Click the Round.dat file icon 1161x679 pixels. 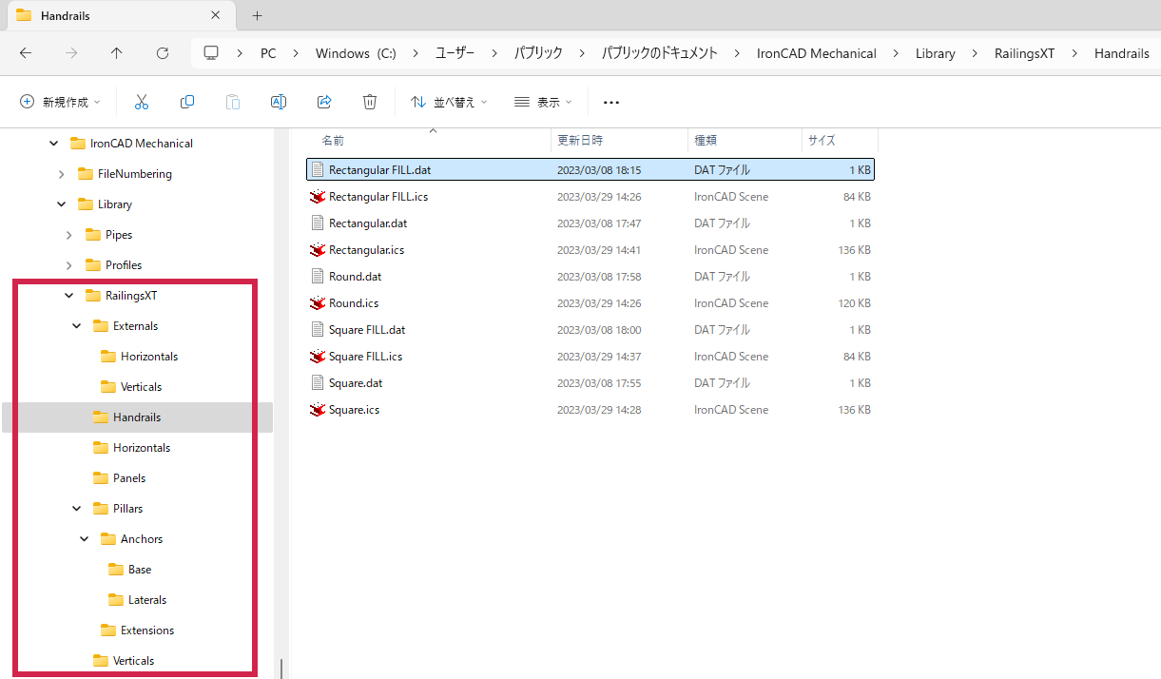(318, 277)
